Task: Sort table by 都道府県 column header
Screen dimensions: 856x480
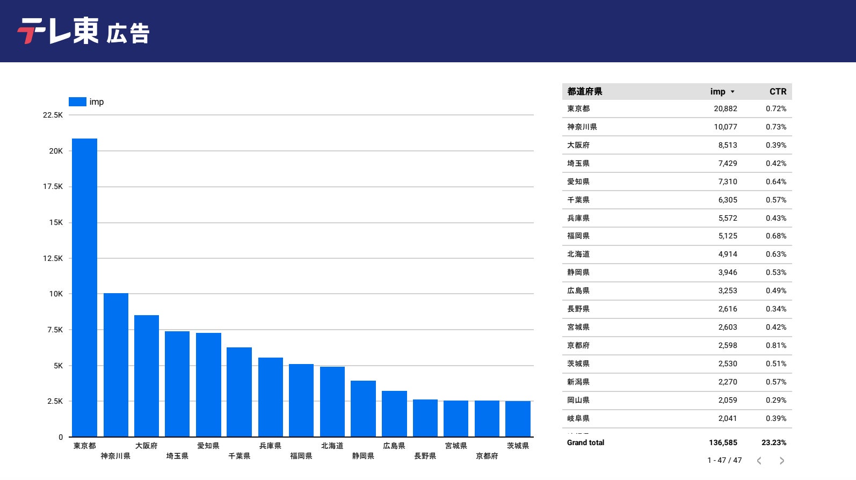Action: click(585, 91)
